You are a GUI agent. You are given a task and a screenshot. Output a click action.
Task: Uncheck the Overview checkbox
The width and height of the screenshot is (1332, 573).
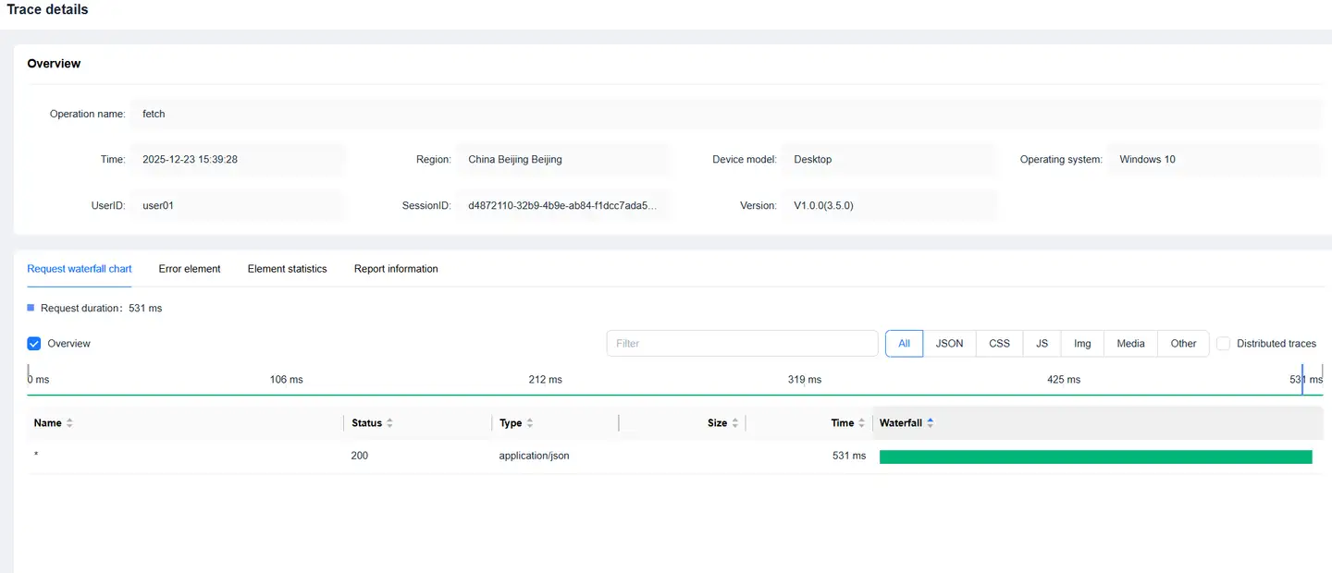[x=34, y=344]
